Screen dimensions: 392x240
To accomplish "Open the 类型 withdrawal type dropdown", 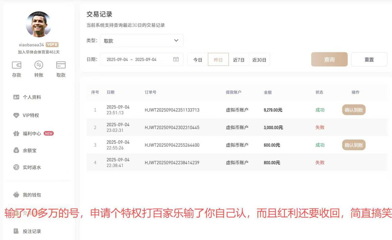I will pos(141,40).
